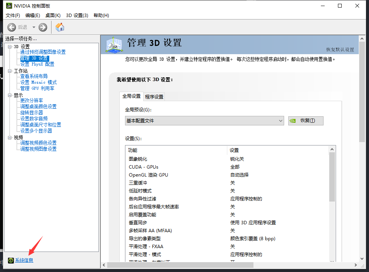
Task: Click 使用 3D 应用程序设置 value
Action: pos(253,223)
